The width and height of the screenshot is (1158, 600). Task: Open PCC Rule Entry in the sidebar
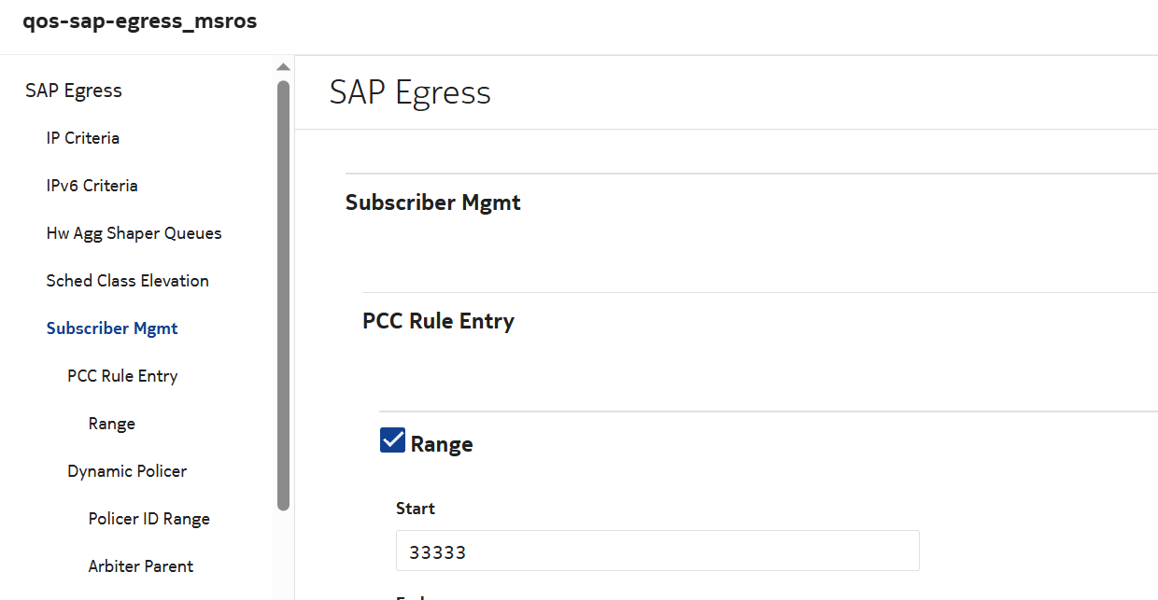122,376
